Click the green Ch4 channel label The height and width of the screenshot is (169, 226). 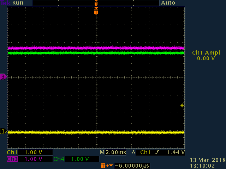(x=59, y=159)
